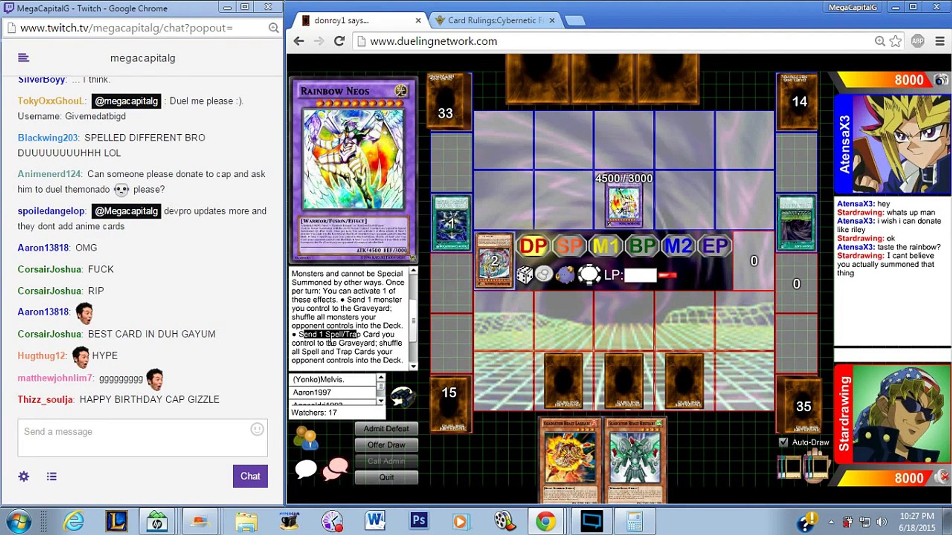The image size is (952, 535).
Task: Open the friends list icon
Action: [306, 438]
